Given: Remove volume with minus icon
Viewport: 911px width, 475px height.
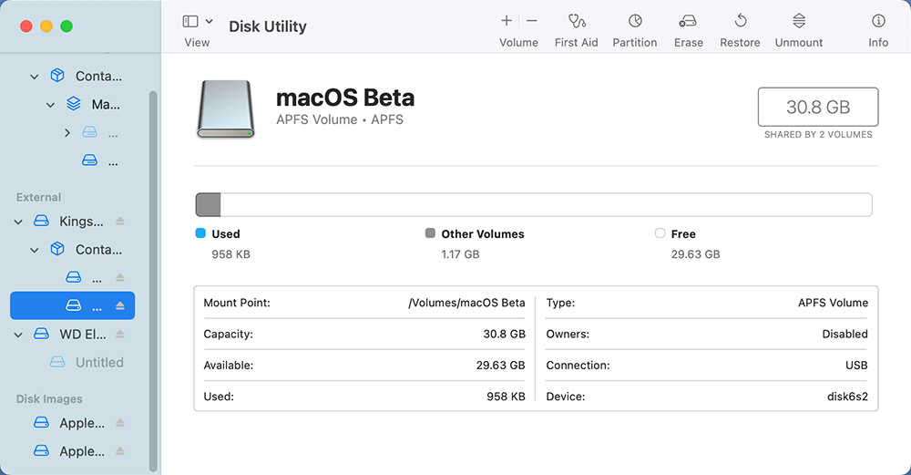Looking at the screenshot, I should [532, 21].
